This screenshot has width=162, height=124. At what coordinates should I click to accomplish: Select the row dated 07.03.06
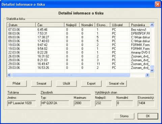[79, 30]
